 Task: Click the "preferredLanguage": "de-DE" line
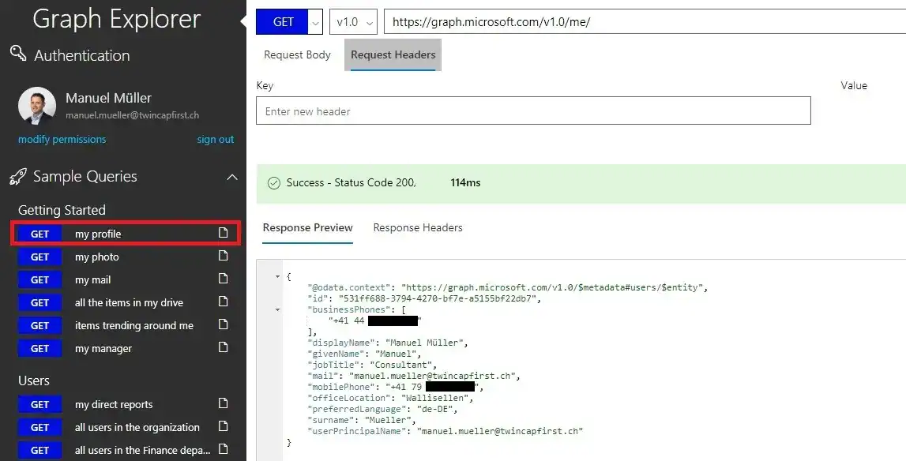point(383,409)
